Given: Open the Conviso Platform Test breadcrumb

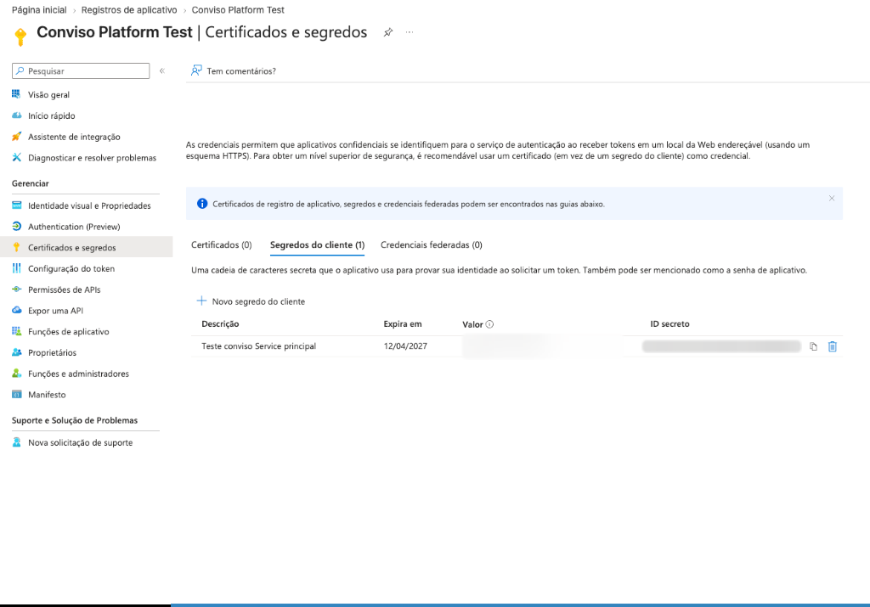Looking at the screenshot, I should pyautogui.click(x=238, y=10).
